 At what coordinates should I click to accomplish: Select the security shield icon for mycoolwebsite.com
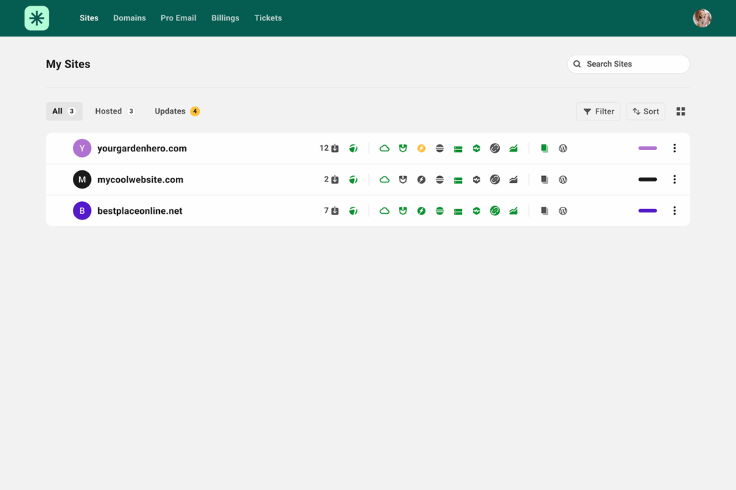(x=402, y=179)
